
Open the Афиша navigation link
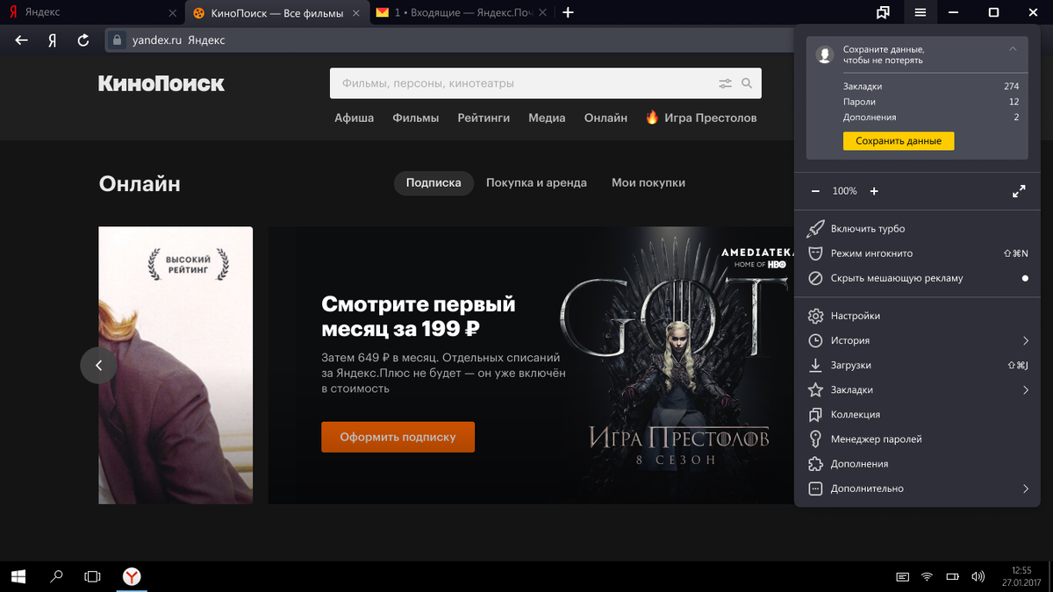pyautogui.click(x=354, y=118)
